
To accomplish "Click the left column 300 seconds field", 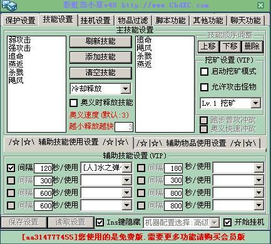I will coord(43,181).
